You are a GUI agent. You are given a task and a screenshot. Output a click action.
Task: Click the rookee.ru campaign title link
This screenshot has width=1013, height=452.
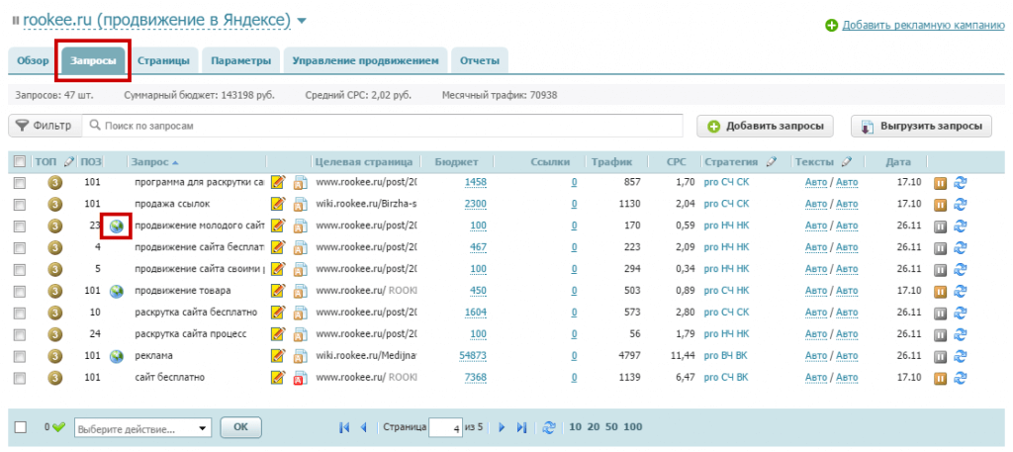click(x=157, y=21)
